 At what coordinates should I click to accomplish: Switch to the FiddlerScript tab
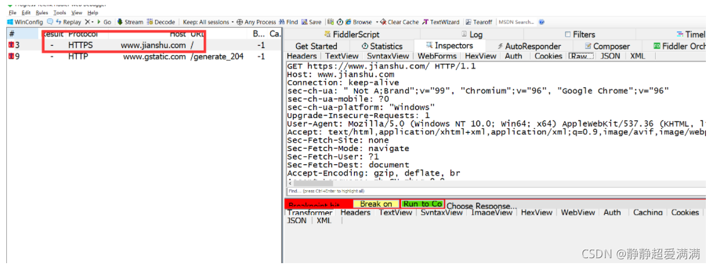[x=352, y=35]
